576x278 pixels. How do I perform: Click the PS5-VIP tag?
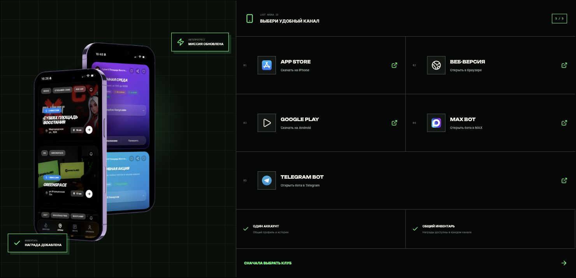[x=80, y=89]
